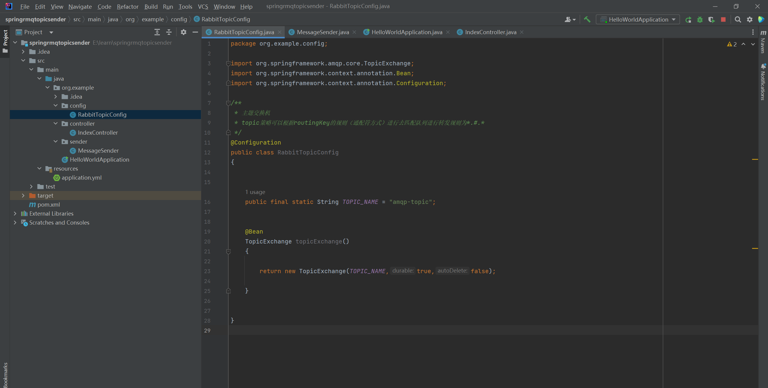
Task: Click Expand All icon in Project panel
Action: (x=157, y=32)
